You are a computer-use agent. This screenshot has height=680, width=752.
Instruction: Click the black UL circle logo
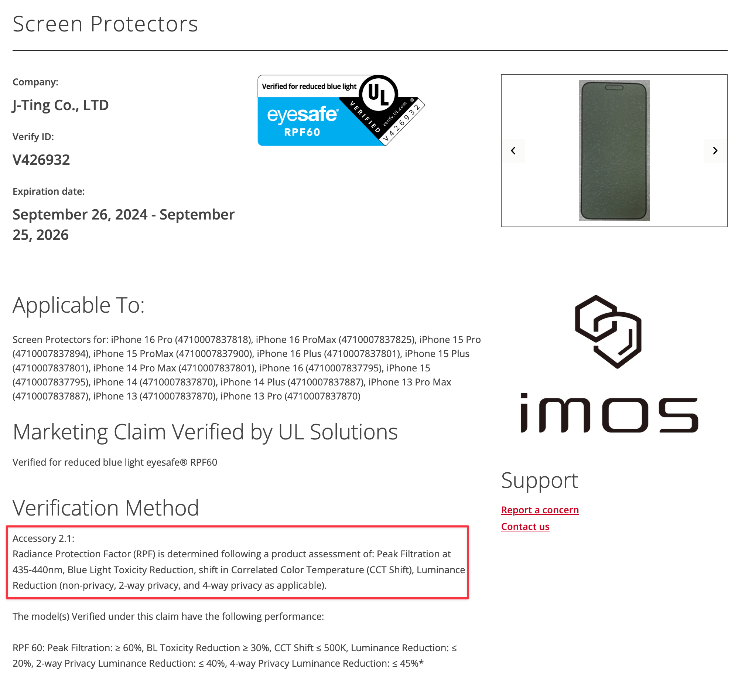click(x=378, y=93)
